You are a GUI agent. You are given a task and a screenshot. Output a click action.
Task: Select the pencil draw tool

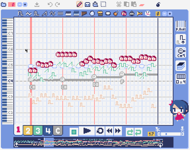pyautogui.click(x=79, y=4)
